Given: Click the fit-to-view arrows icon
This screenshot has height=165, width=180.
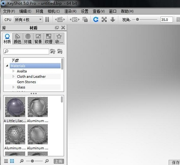Looking at the screenshot, I should (104, 19).
